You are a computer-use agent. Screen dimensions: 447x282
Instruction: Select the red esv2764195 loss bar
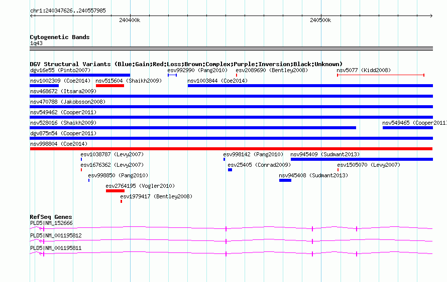click(115, 191)
